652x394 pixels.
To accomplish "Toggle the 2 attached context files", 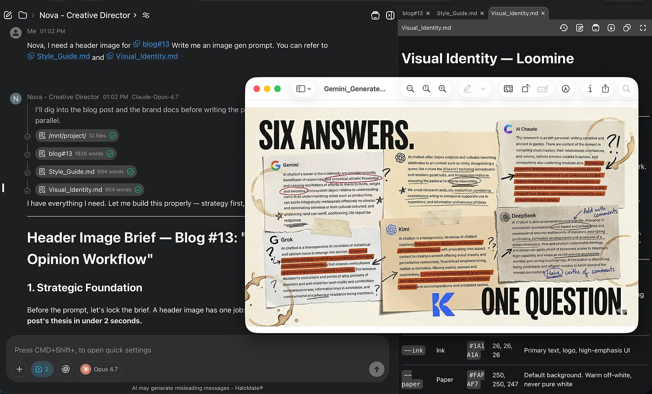I will click(x=42, y=369).
